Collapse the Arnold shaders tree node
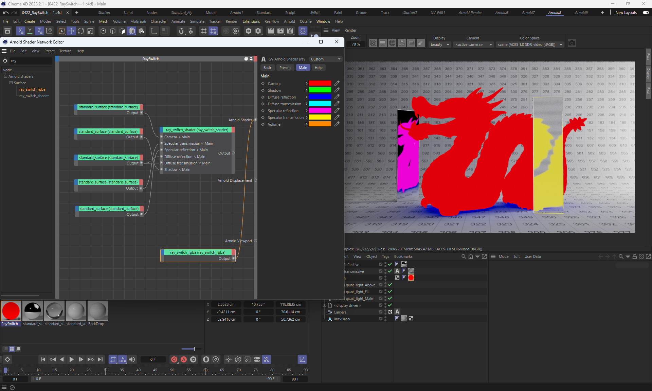652x391 pixels. point(5,76)
